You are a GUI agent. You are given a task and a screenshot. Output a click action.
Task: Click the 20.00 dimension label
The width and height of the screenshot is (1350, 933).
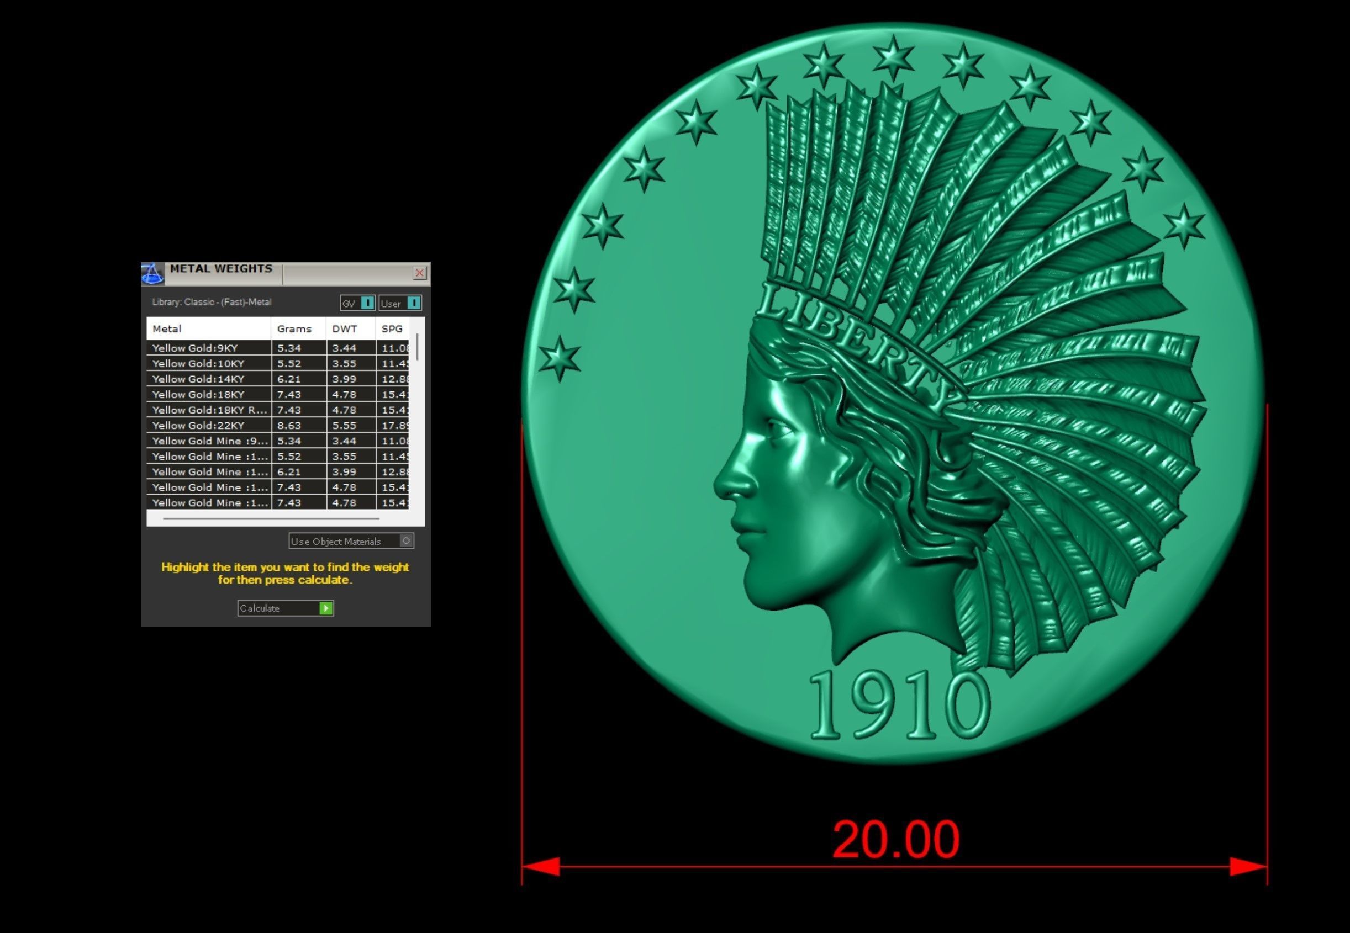point(895,839)
